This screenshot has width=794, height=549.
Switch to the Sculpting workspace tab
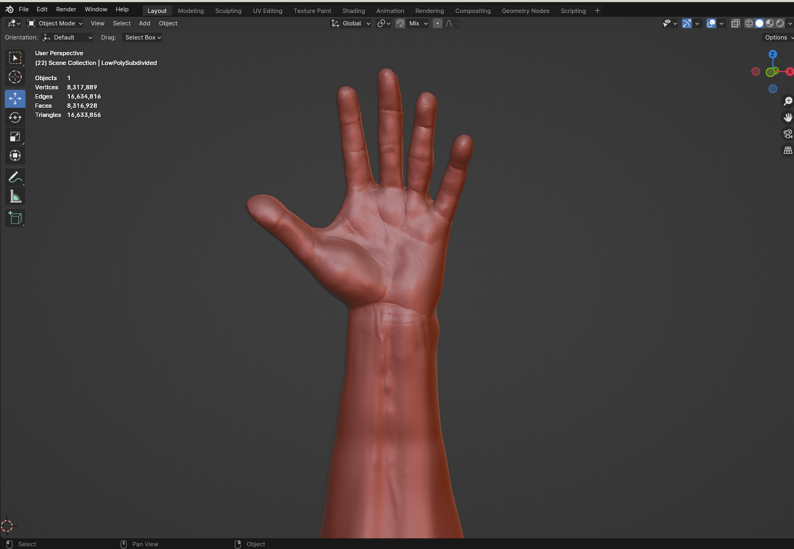228,11
